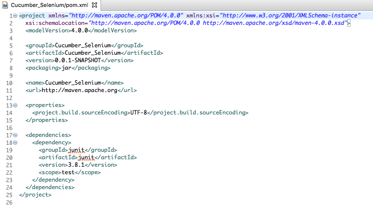Fold the dependencies section at line 17

click(x=15, y=135)
